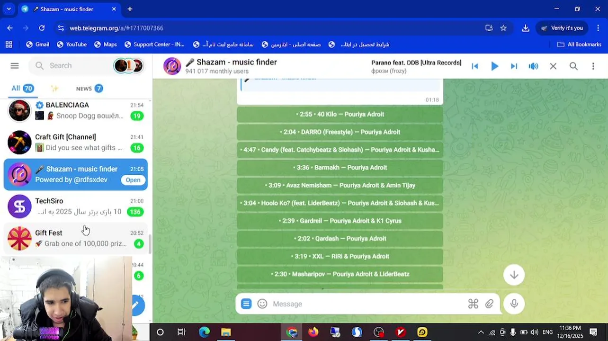The image size is (608, 341).
Task: Open the chat more options menu
Action: point(593,66)
